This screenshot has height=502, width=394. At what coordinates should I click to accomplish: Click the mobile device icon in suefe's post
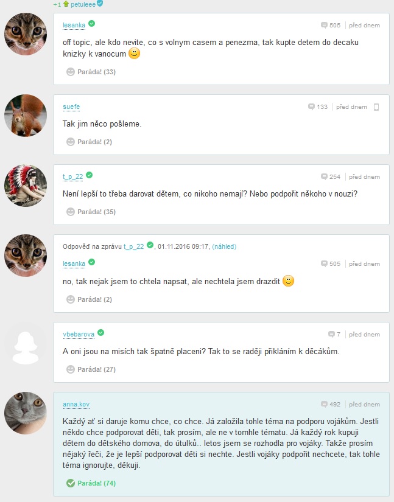tap(376, 107)
